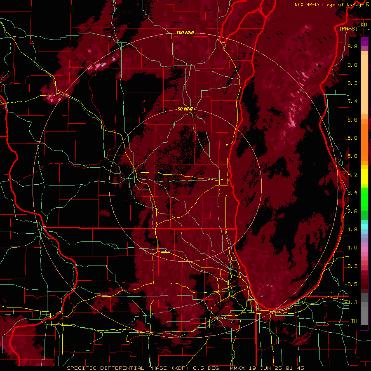Click the KMKX 19 JUN 25 01:45 timestamp

pos(267,368)
